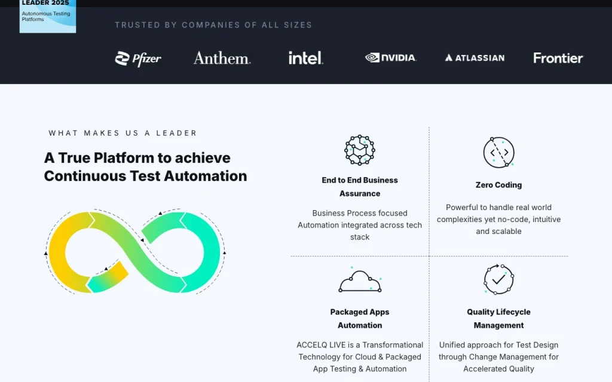This screenshot has width=612, height=382.
Task: Select the 'Quality Lifecycle Management' heading
Action: point(498,319)
